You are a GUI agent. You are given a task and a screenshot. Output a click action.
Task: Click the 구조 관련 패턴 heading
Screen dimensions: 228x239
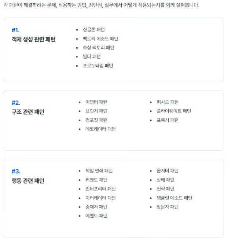[x=28, y=112]
